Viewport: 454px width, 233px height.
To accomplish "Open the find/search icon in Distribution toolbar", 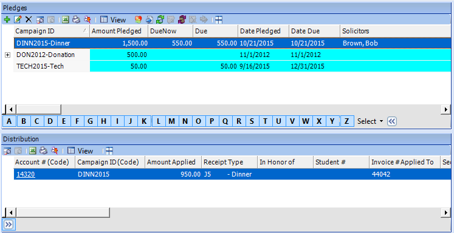I will [7, 150].
